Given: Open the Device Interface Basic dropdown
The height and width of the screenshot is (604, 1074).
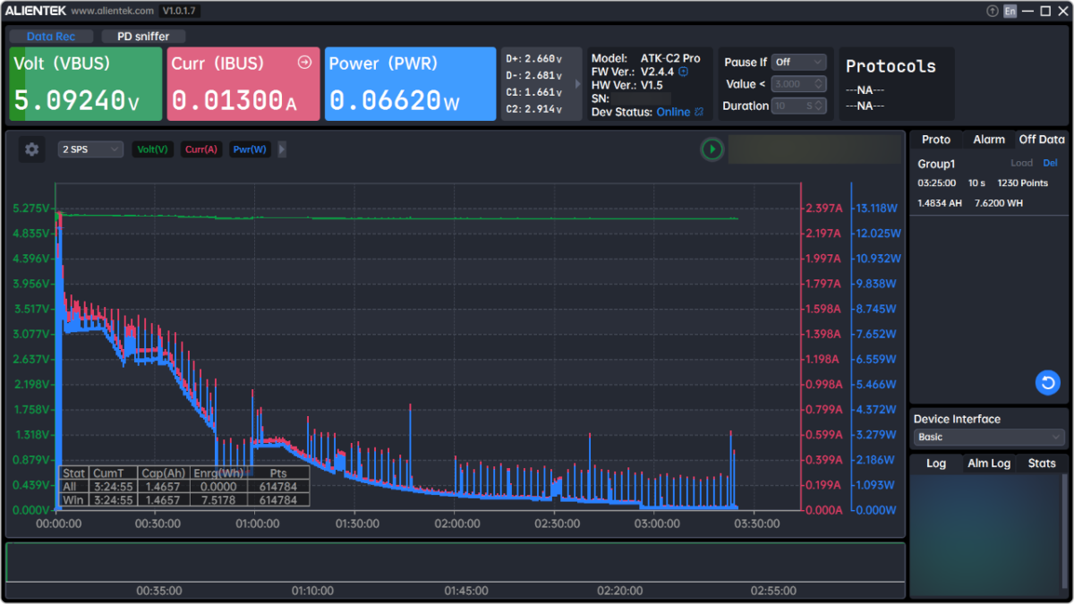Looking at the screenshot, I should [988, 437].
